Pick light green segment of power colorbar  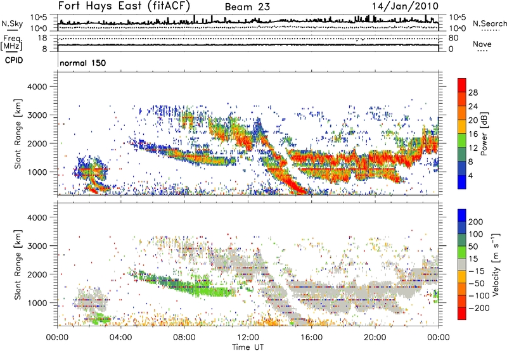pyautogui.click(x=462, y=140)
